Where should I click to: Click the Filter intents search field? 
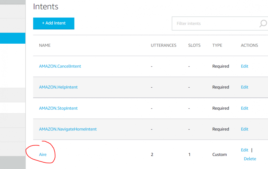(x=215, y=24)
